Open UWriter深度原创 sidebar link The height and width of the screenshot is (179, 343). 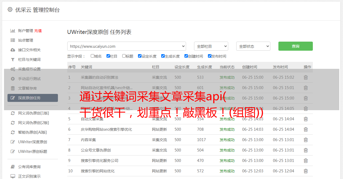33,142
